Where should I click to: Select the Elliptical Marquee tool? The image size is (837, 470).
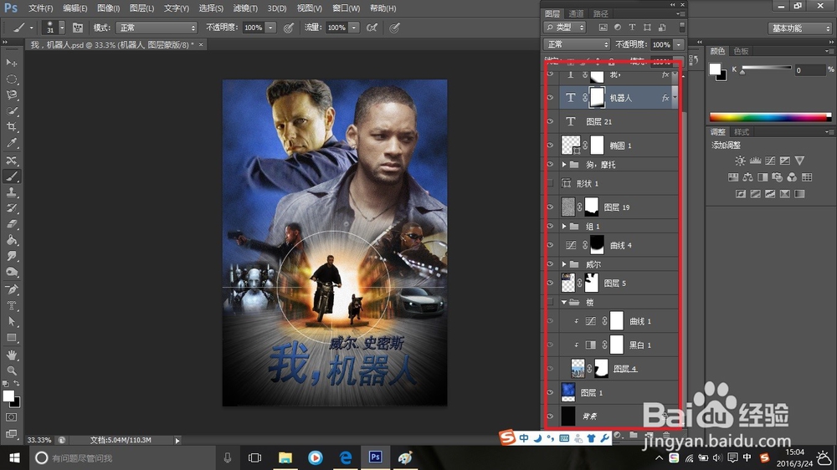point(11,79)
